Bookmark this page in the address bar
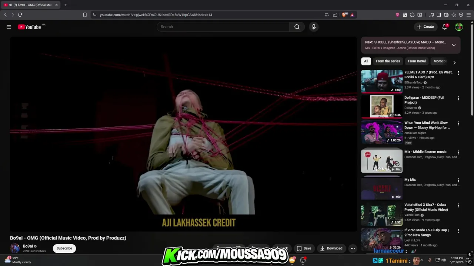Screen dimensions: 474x266 coord(85,15)
